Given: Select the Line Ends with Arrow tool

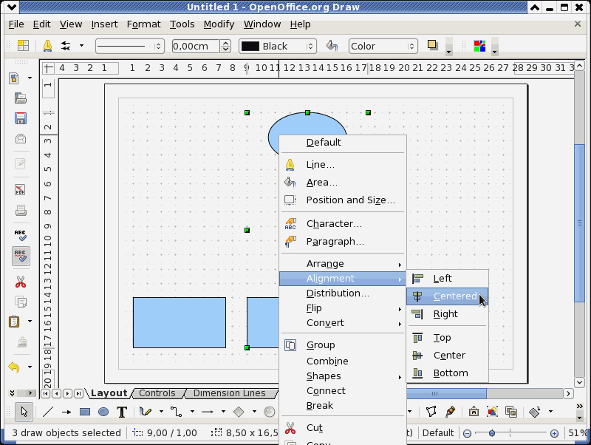Looking at the screenshot, I should point(66,412).
